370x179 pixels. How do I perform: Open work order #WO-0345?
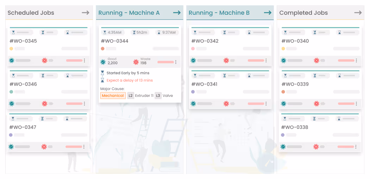pos(23,41)
